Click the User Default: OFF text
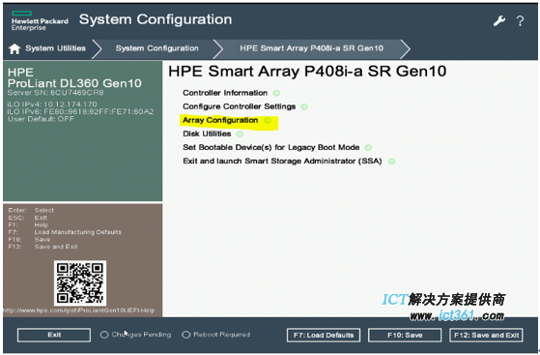This screenshot has height=355, width=540. click(x=41, y=119)
